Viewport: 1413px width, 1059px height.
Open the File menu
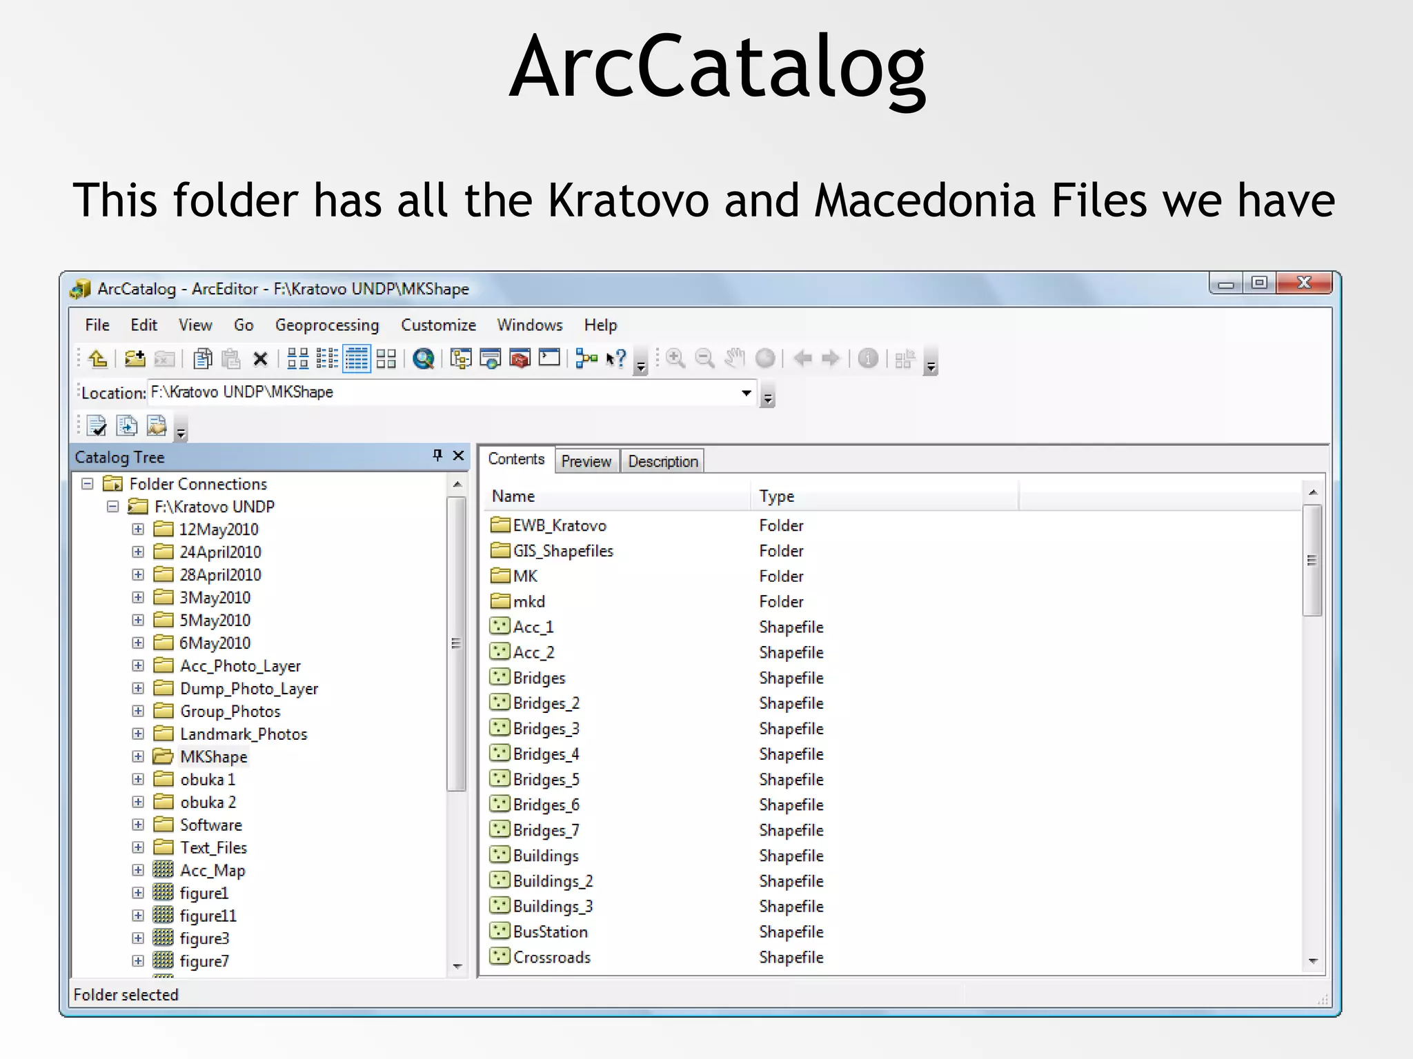[97, 325]
